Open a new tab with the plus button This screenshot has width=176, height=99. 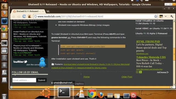[x=48, y=11]
